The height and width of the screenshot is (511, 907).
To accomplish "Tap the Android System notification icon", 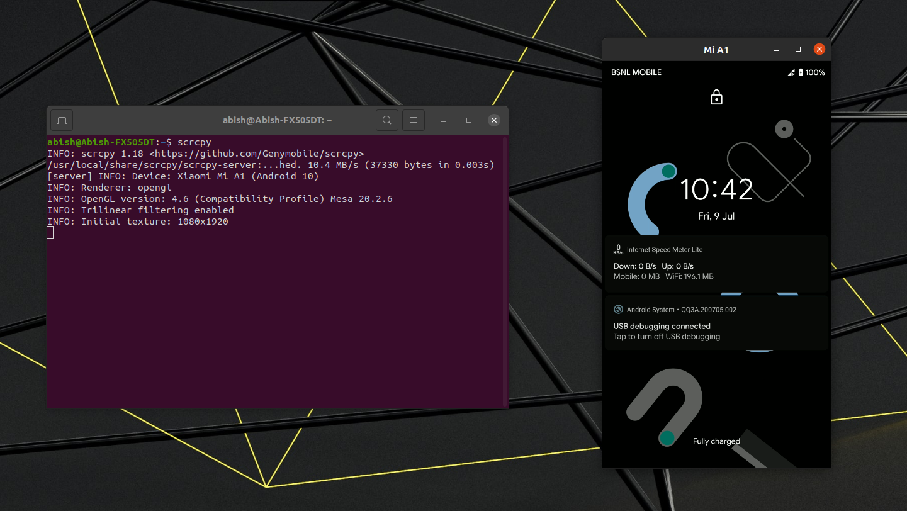I will pyautogui.click(x=619, y=310).
